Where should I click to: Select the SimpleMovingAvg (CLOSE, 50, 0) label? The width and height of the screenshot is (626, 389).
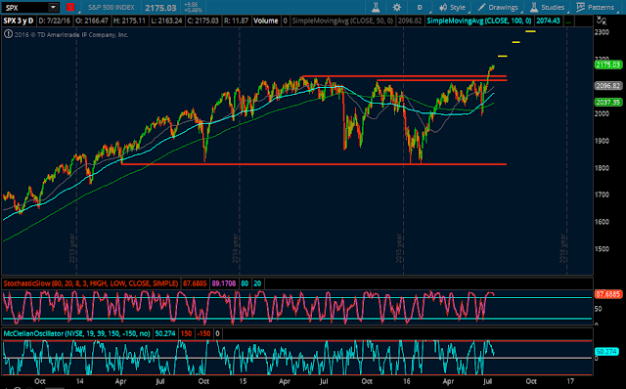tap(342, 21)
